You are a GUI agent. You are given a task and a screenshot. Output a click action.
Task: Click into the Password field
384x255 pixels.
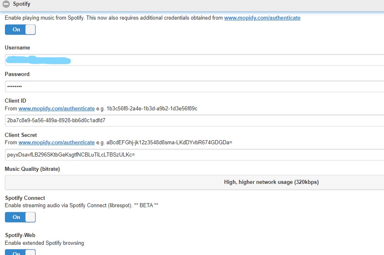point(194,87)
